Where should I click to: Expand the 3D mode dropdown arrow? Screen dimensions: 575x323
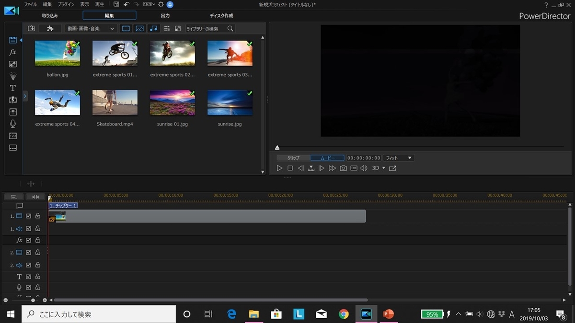pos(384,168)
